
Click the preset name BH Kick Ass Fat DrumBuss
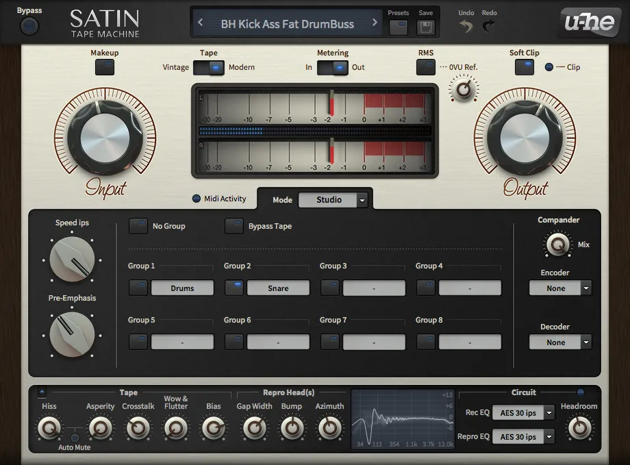(x=287, y=24)
